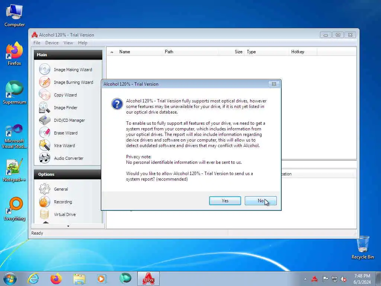381x286 pixels.
Task: Open the Audio Converter music notes icon
Action: coord(45,158)
